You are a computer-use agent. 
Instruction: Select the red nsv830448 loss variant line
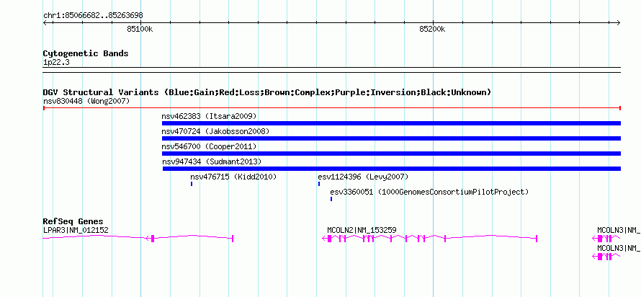332,108
